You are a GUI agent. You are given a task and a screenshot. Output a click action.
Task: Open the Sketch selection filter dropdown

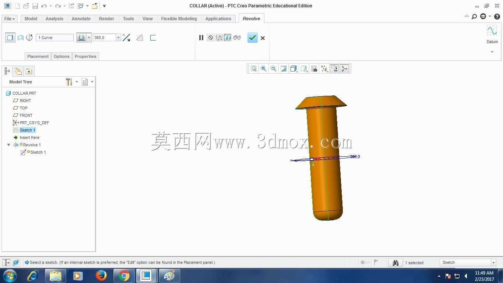[x=493, y=262]
